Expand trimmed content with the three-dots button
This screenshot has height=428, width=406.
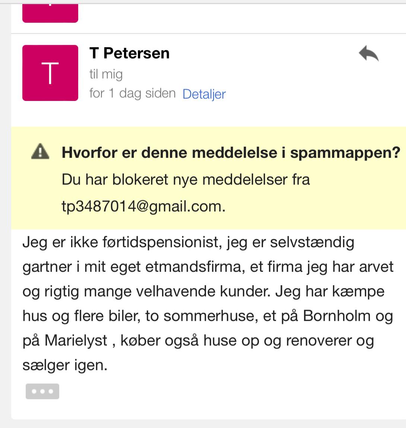42,391
